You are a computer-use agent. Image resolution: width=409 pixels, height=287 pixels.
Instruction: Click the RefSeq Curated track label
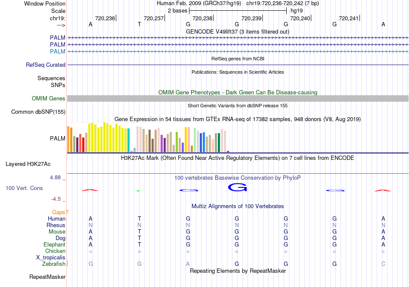pos(46,65)
